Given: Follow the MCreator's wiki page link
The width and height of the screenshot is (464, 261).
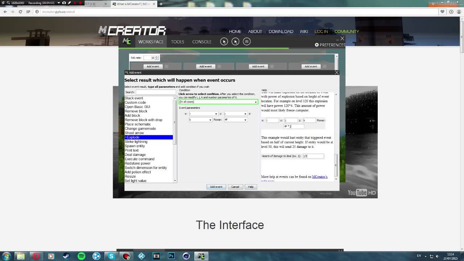Looking at the screenshot, I should pyautogui.click(x=320, y=177).
